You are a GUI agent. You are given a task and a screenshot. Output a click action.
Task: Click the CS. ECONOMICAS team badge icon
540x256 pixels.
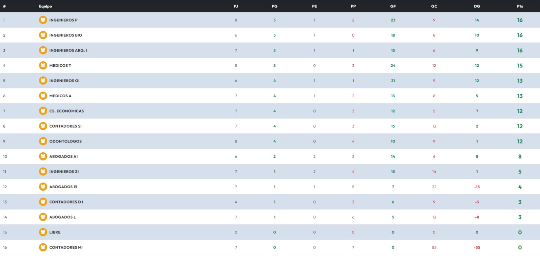pos(43,111)
